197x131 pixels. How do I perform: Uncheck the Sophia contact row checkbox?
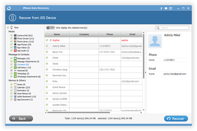click(x=47, y=40)
